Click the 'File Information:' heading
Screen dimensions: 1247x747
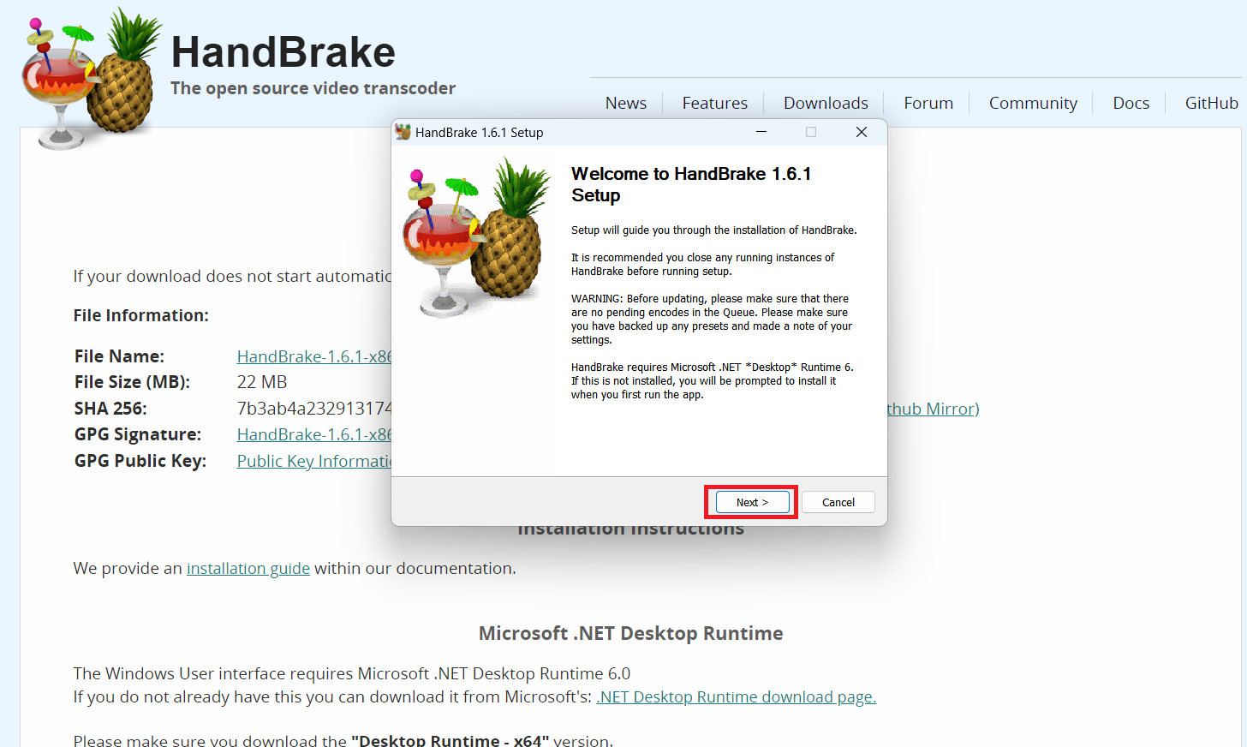141,315
